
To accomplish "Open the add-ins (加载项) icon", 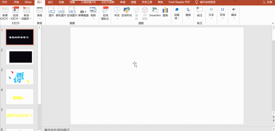I will coord(177,9).
